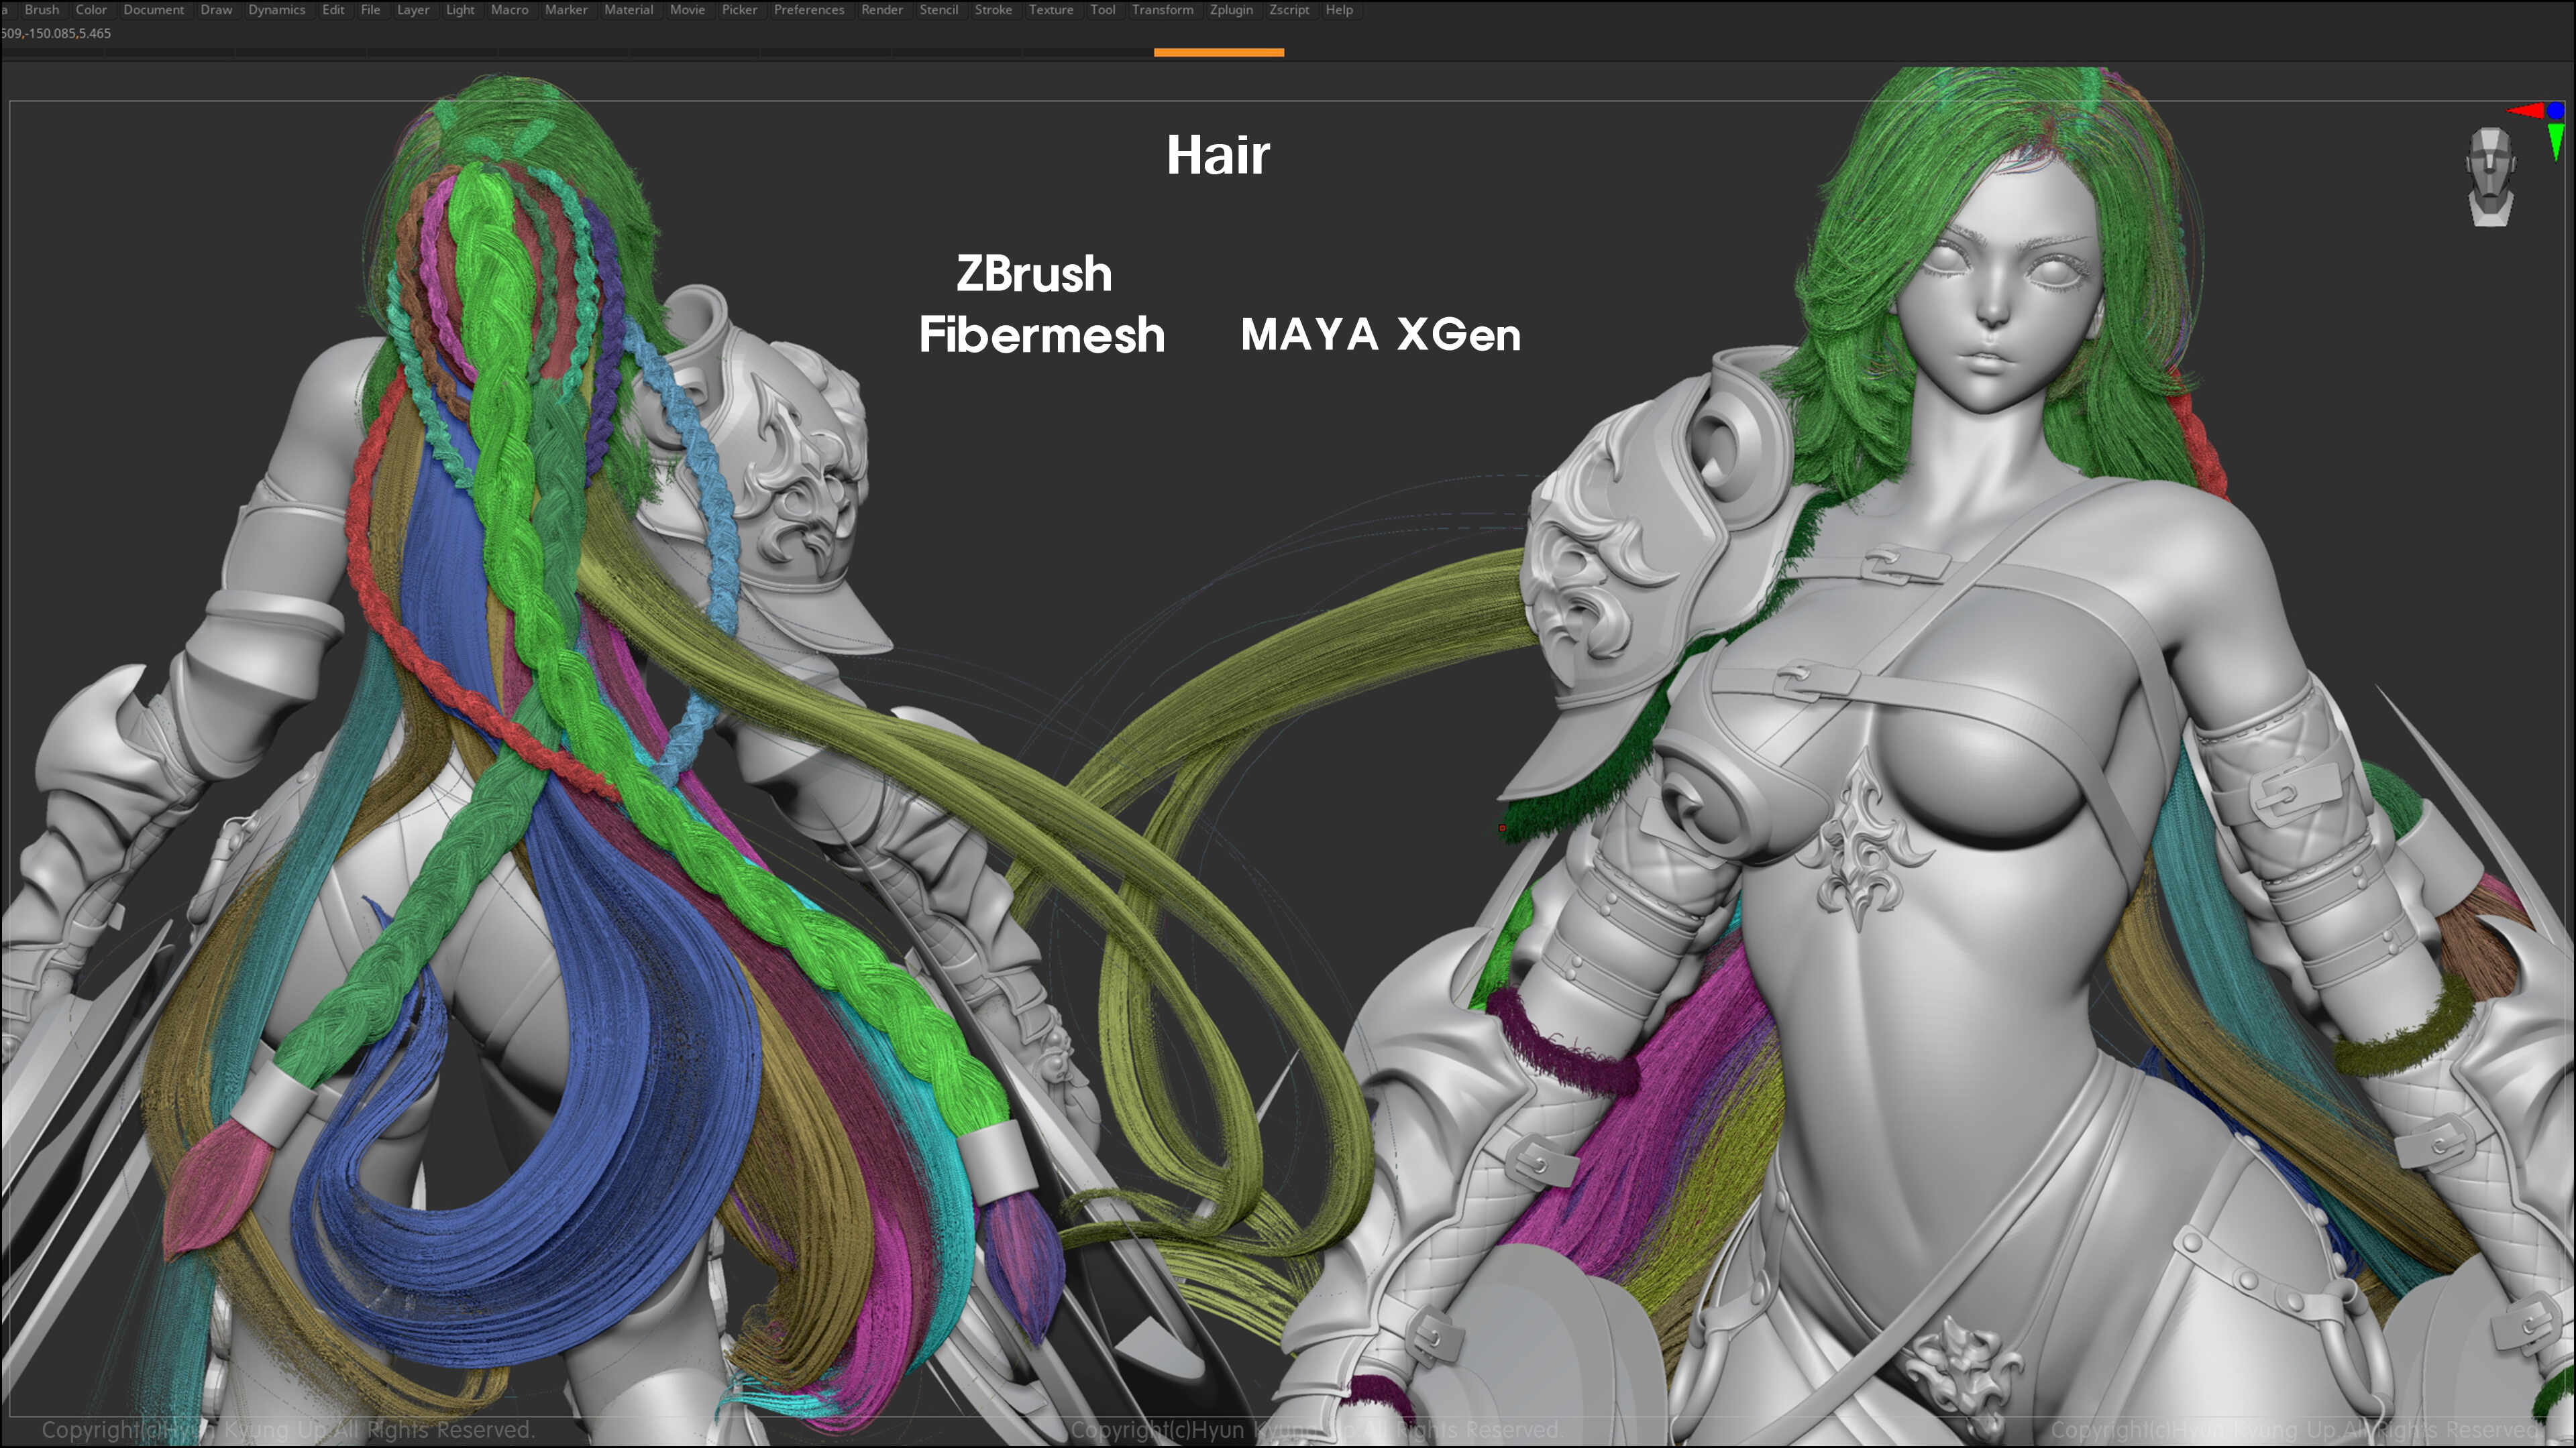Open the Texture menu

pyautogui.click(x=1051, y=10)
